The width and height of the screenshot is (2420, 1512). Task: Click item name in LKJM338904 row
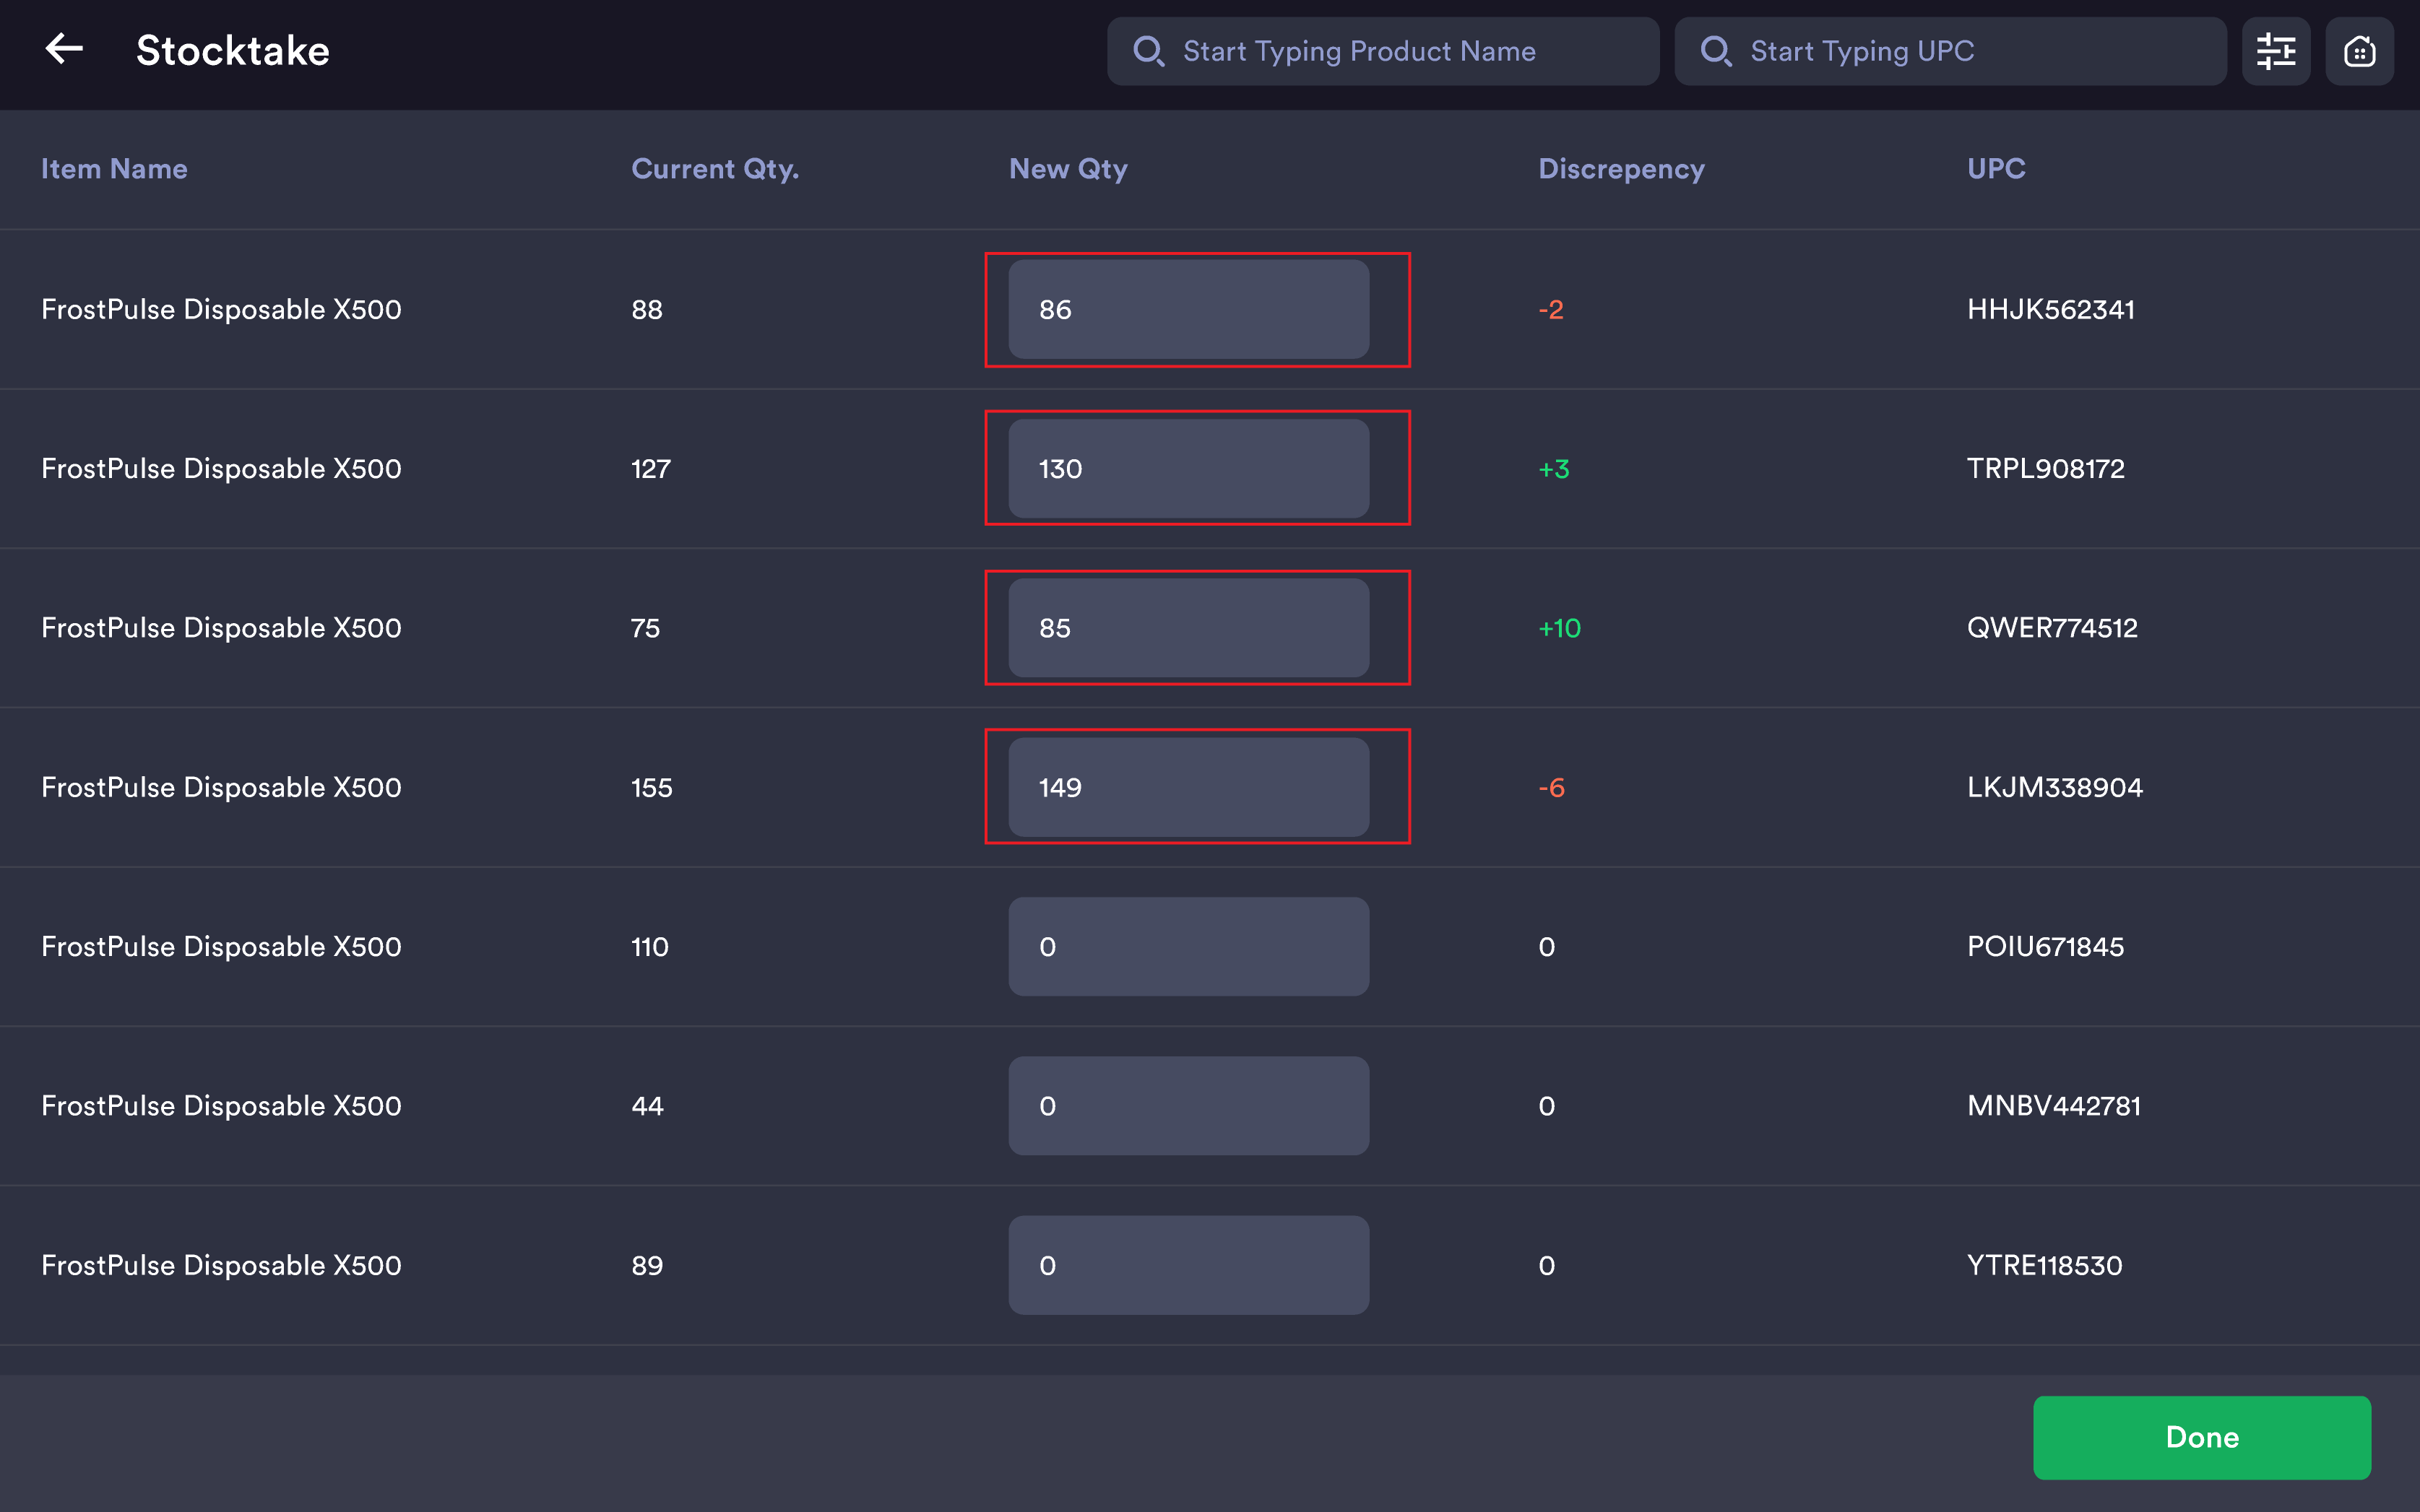coord(221,787)
